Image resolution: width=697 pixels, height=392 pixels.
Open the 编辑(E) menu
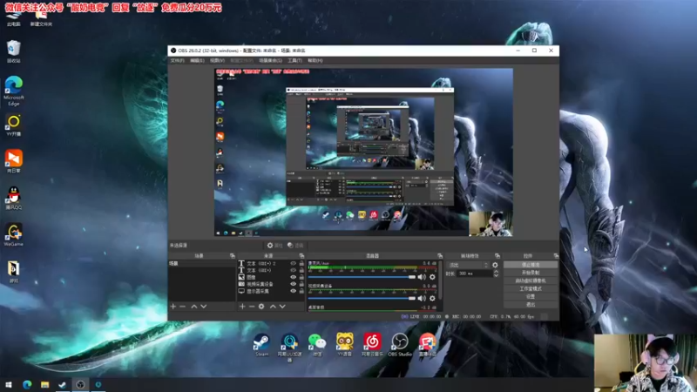(197, 60)
